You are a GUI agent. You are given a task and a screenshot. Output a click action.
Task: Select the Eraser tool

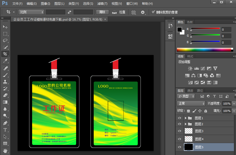pos(5,95)
